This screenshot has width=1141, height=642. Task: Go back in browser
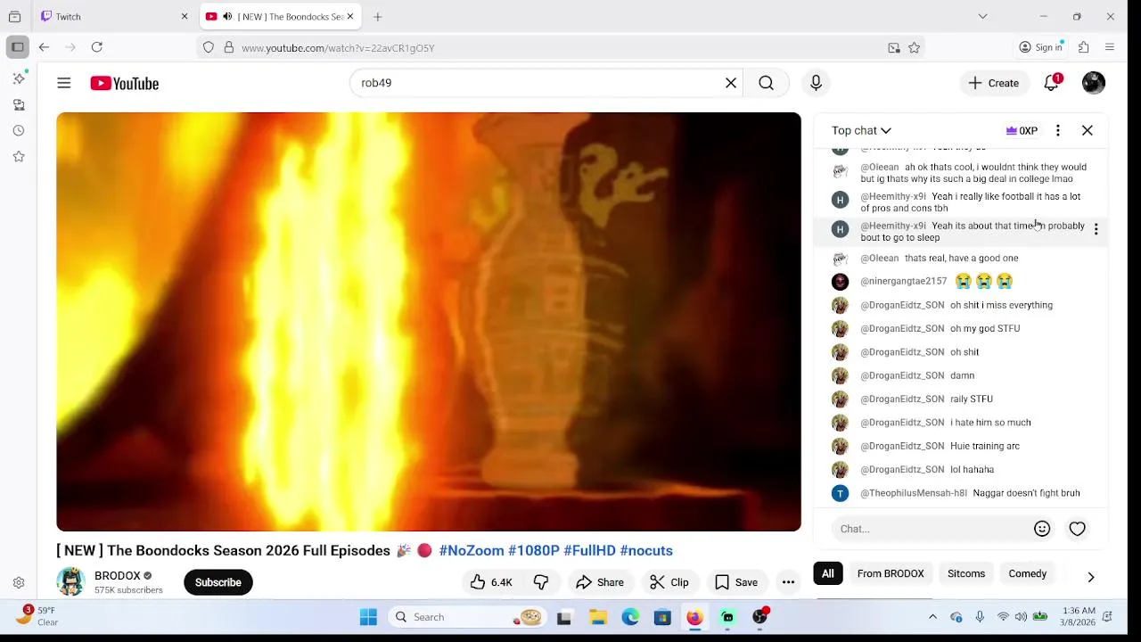[44, 47]
